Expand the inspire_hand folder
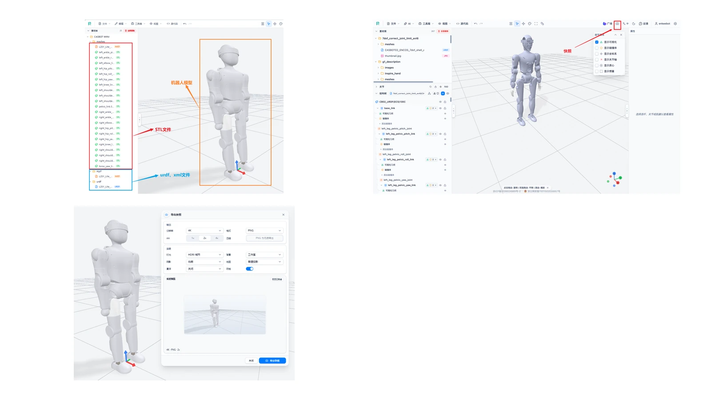Screen dimensions: 711x400 point(378,73)
